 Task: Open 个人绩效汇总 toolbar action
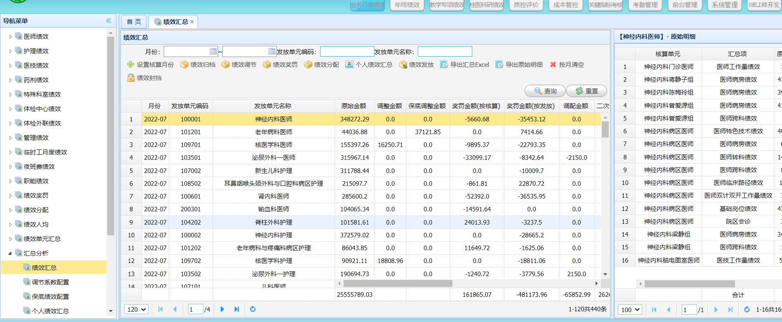pos(369,65)
